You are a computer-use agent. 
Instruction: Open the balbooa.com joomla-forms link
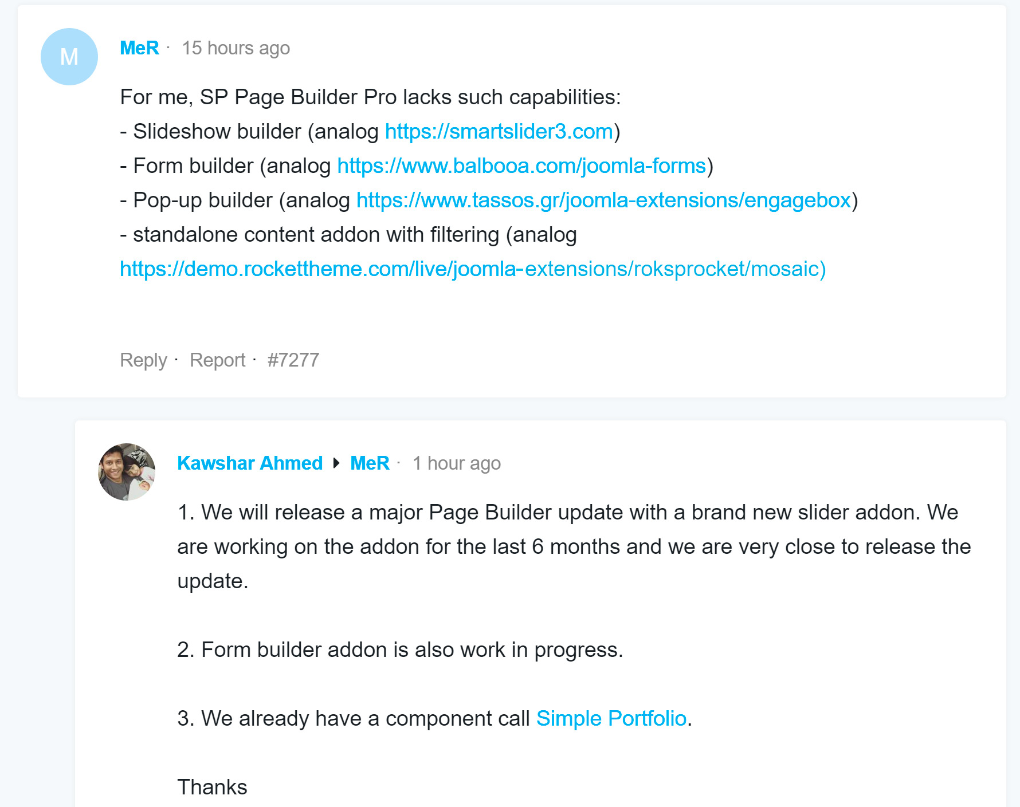(x=521, y=166)
